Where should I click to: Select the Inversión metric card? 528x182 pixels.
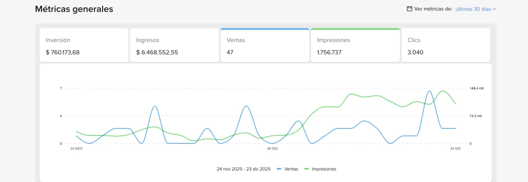coord(84,45)
